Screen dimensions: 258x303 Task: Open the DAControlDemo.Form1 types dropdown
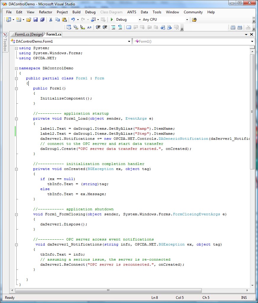click(129, 41)
